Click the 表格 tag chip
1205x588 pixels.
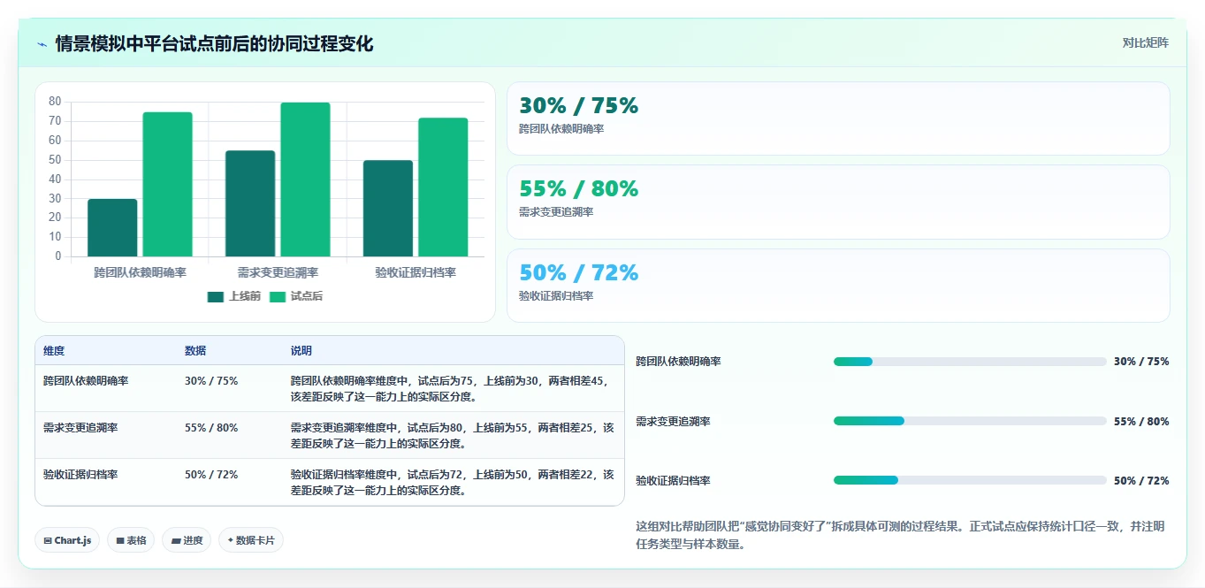(x=131, y=540)
